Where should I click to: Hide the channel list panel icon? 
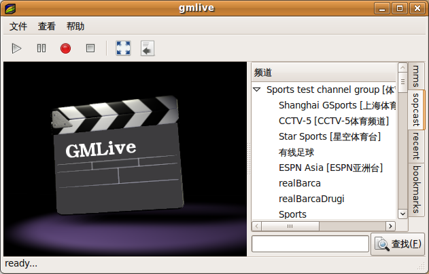pyautogui.click(x=148, y=48)
